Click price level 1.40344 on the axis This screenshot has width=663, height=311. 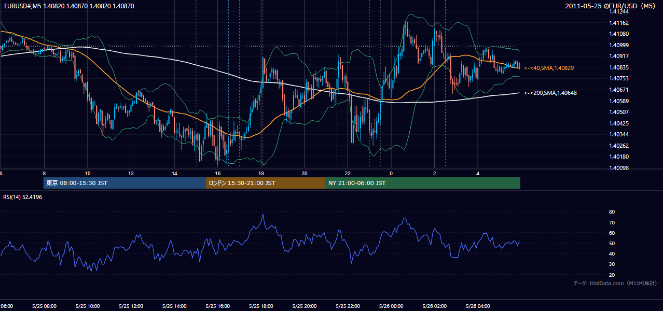point(619,134)
